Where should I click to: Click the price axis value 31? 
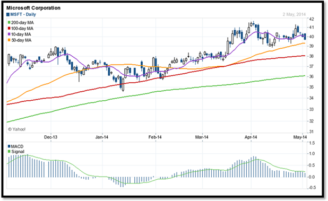point(312,132)
